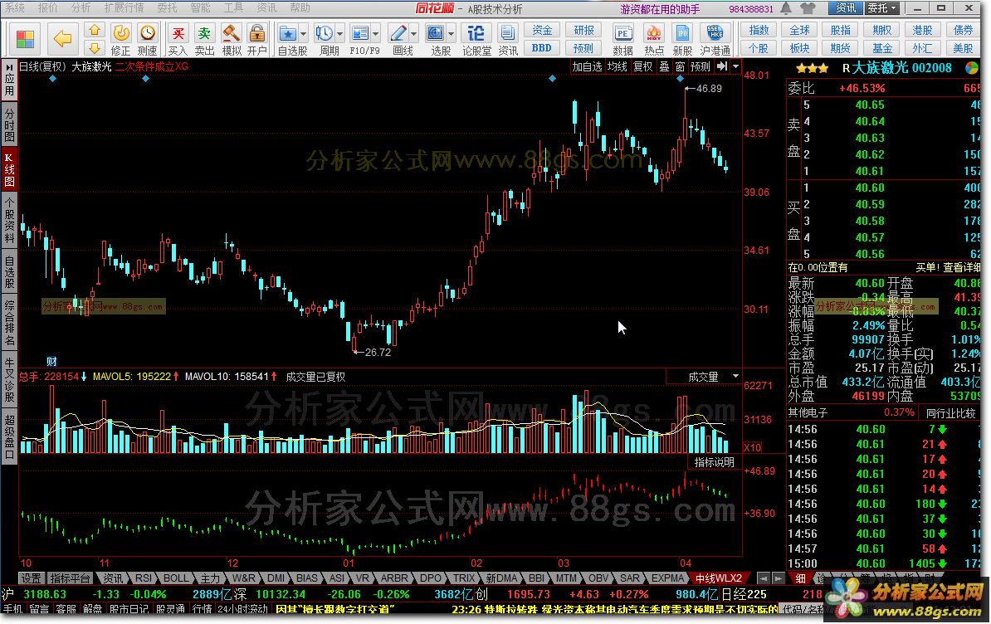Toggle 均线 moving average display
Screen dimensions: 991x624
point(617,66)
